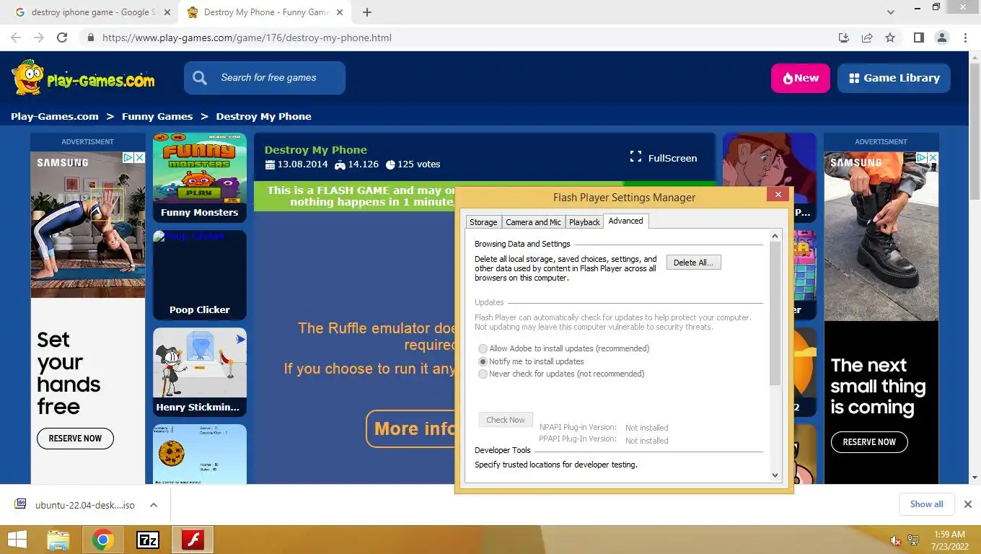Click the Check Now button
This screenshot has width=981, height=554.
point(506,420)
